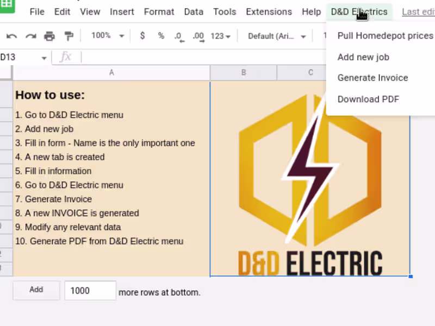Open the File menu
This screenshot has height=326, width=435.
click(x=37, y=11)
